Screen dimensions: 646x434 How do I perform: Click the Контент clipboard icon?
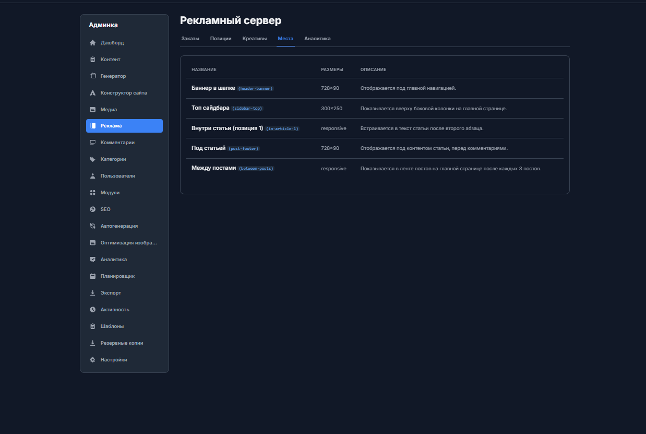(93, 60)
